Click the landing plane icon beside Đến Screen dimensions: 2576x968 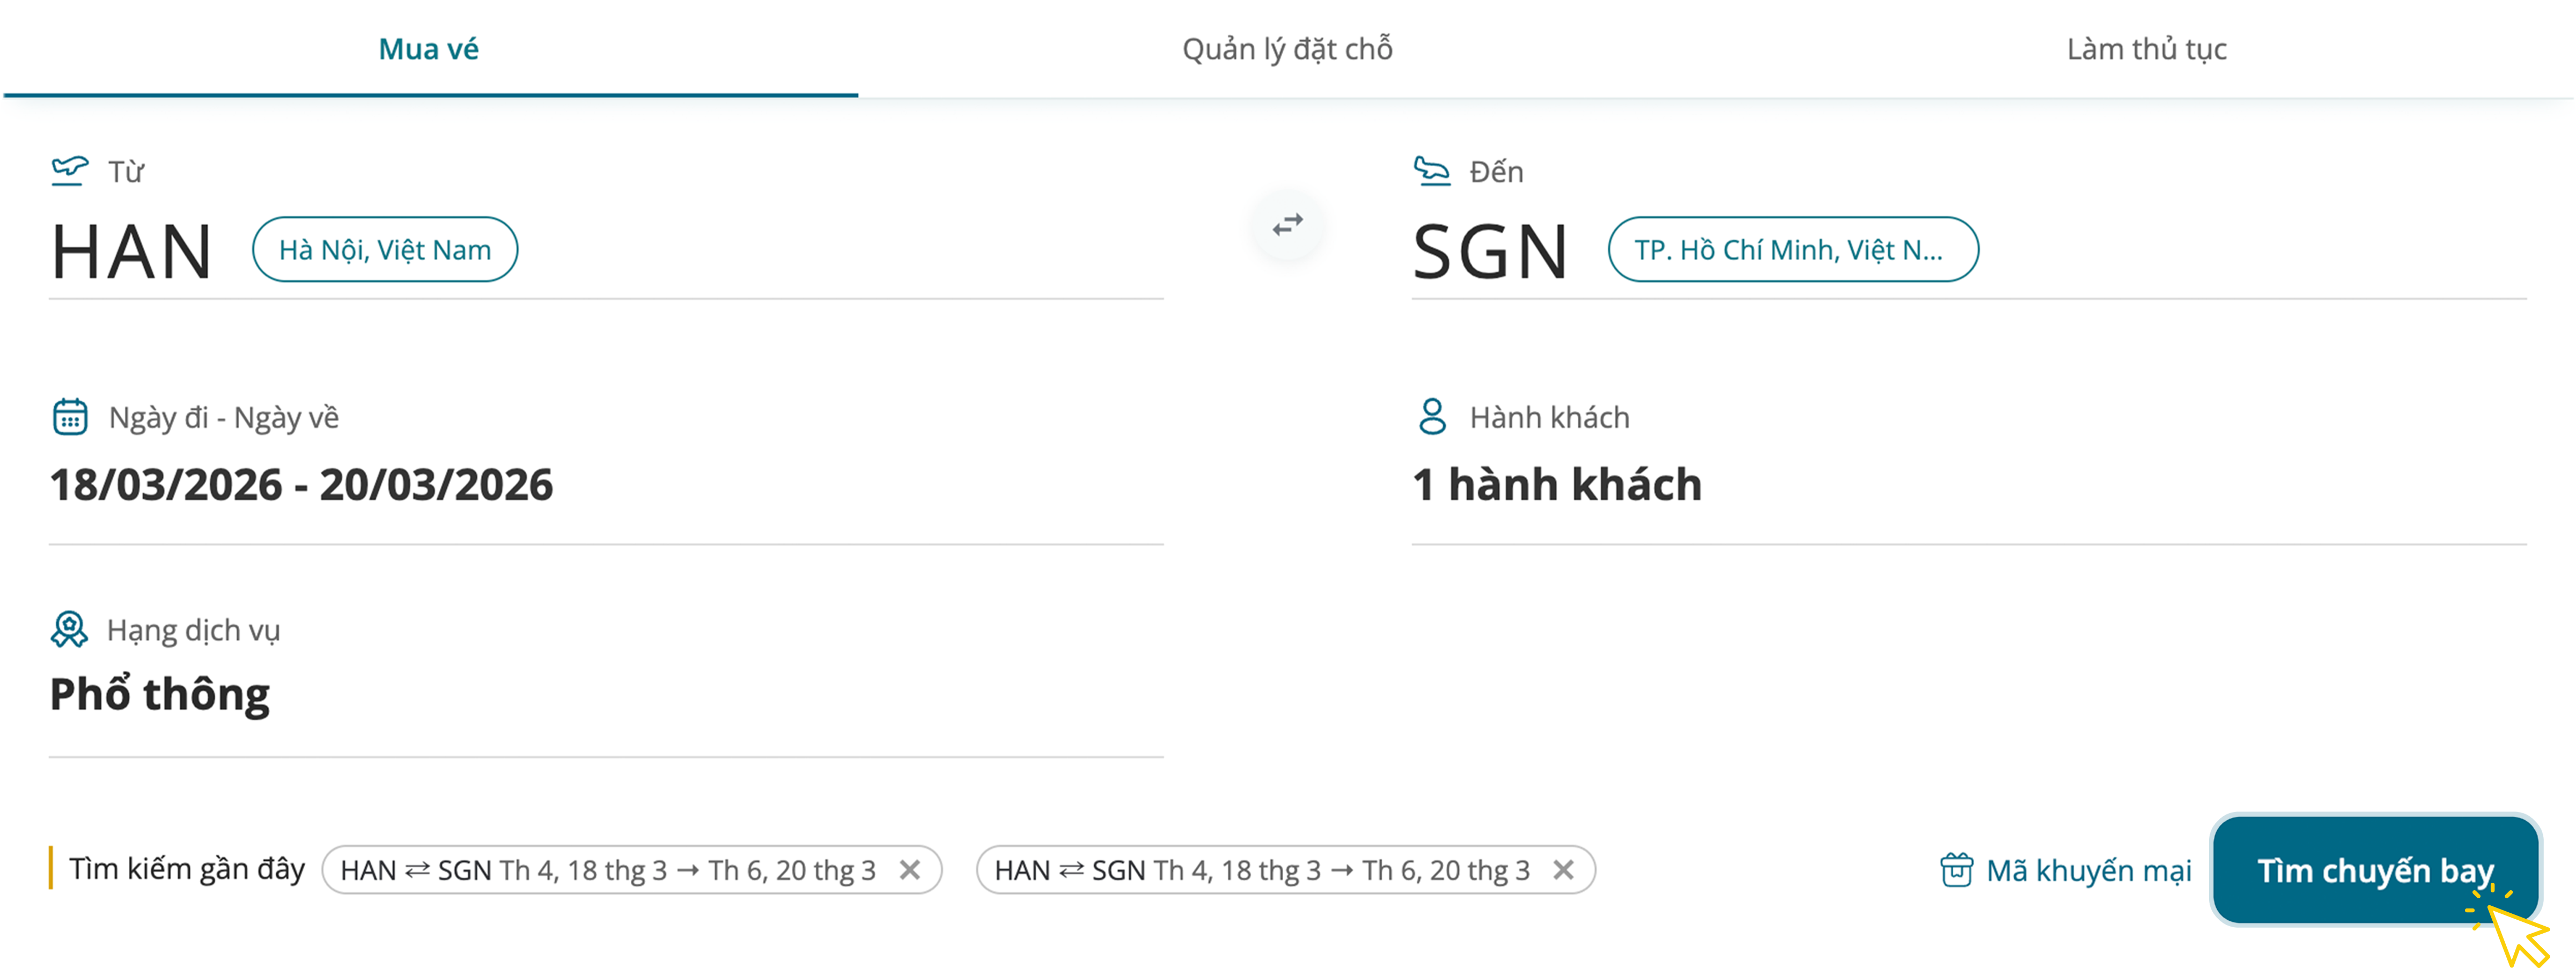click(x=1431, y=170)
